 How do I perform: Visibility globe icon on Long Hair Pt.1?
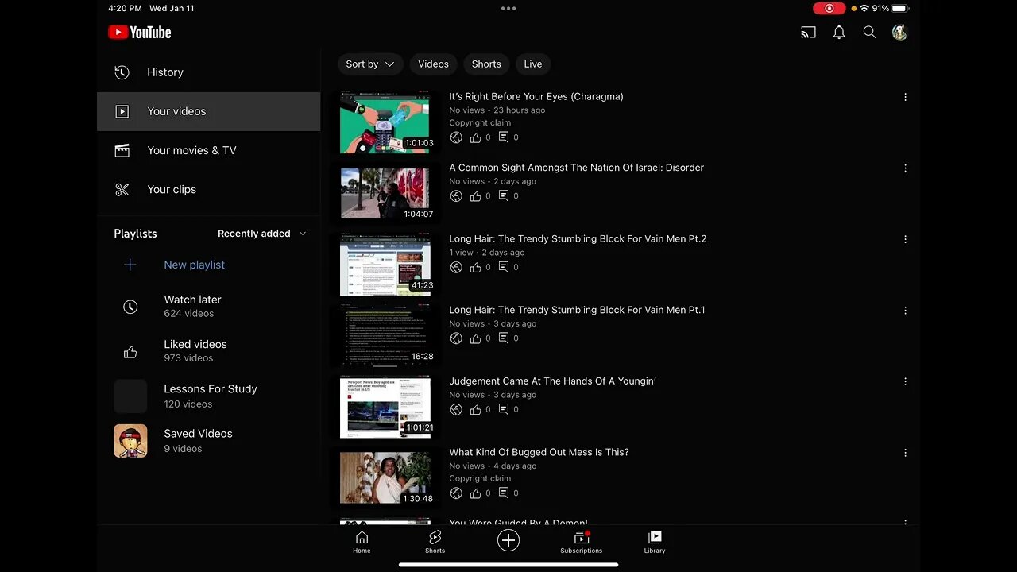pos(456,338)
